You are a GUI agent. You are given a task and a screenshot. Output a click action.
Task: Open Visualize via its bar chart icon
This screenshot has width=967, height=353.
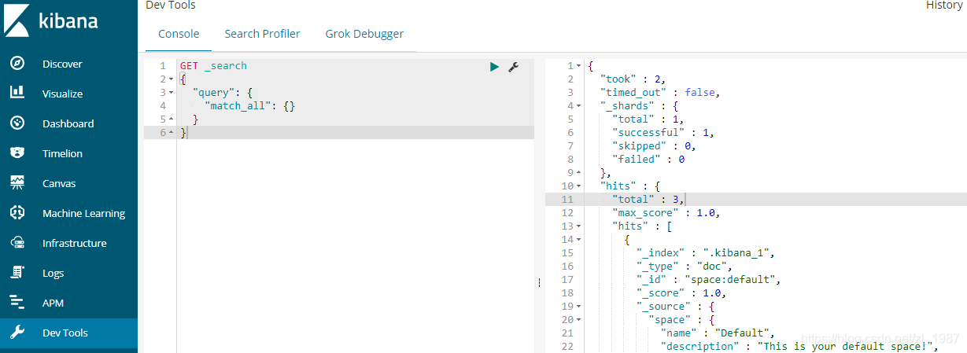tap(17, 94)
